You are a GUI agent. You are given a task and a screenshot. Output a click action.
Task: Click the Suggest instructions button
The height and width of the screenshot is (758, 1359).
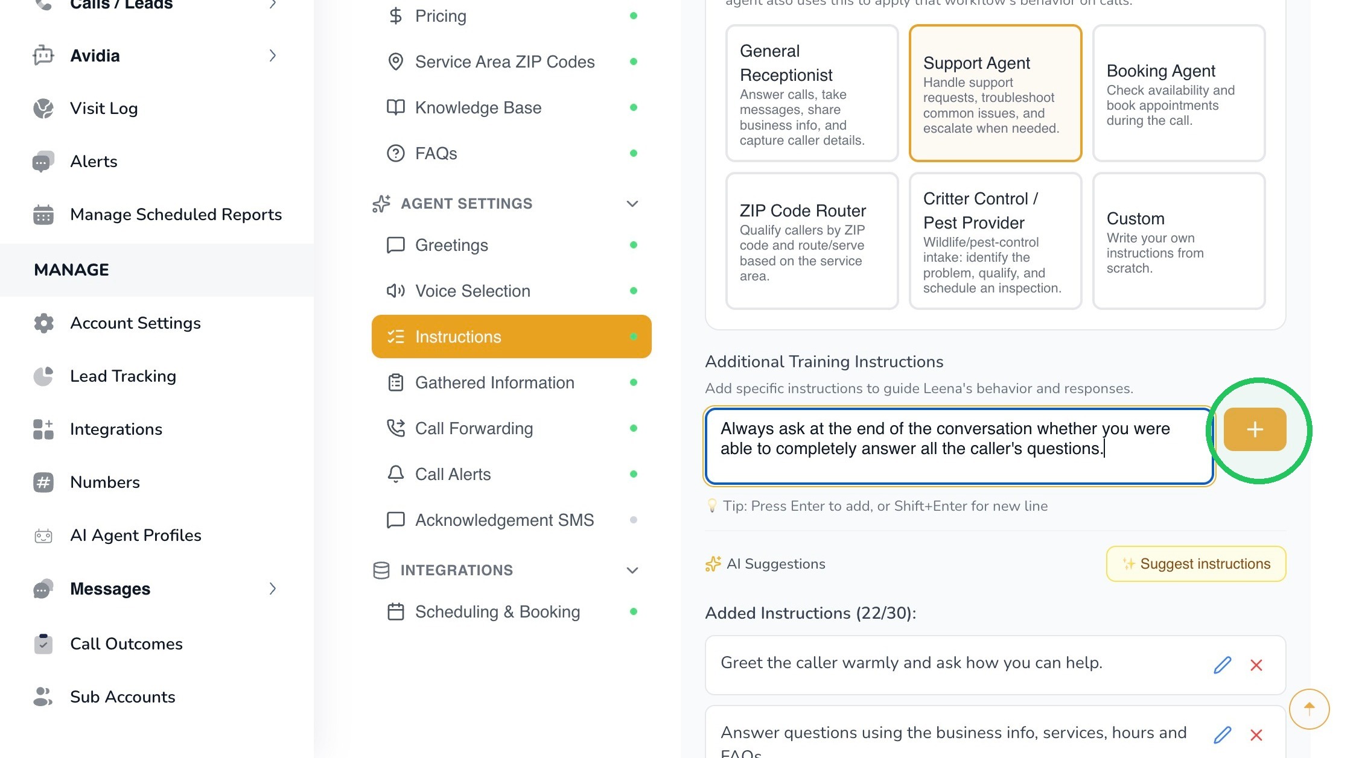[x=1196, y=564]
